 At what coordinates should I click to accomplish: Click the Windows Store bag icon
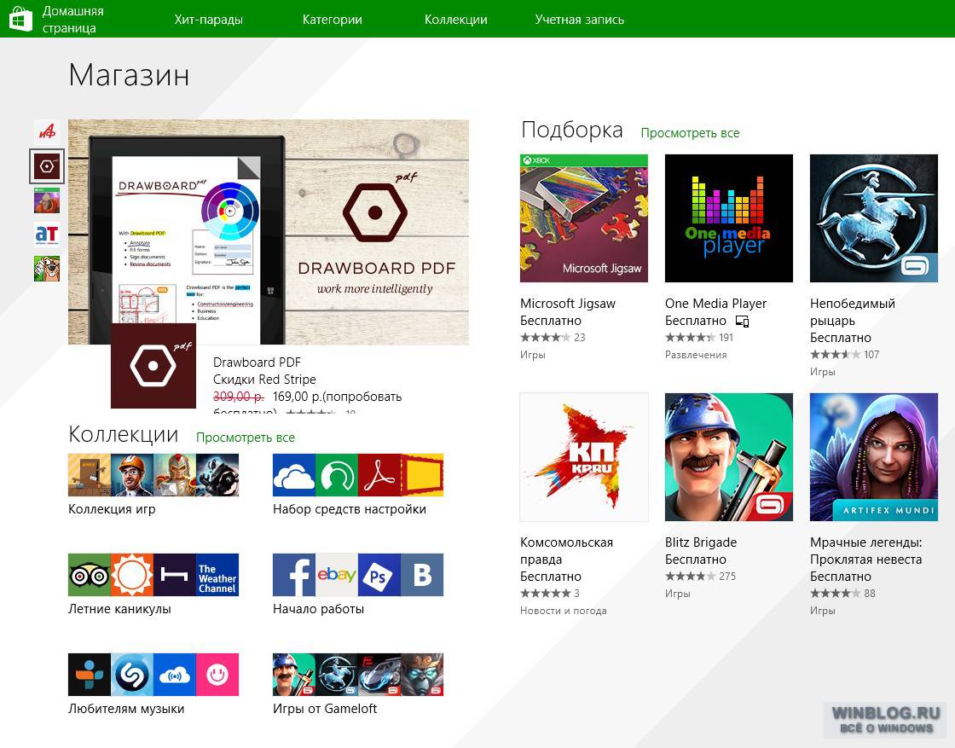coord(20,19)
